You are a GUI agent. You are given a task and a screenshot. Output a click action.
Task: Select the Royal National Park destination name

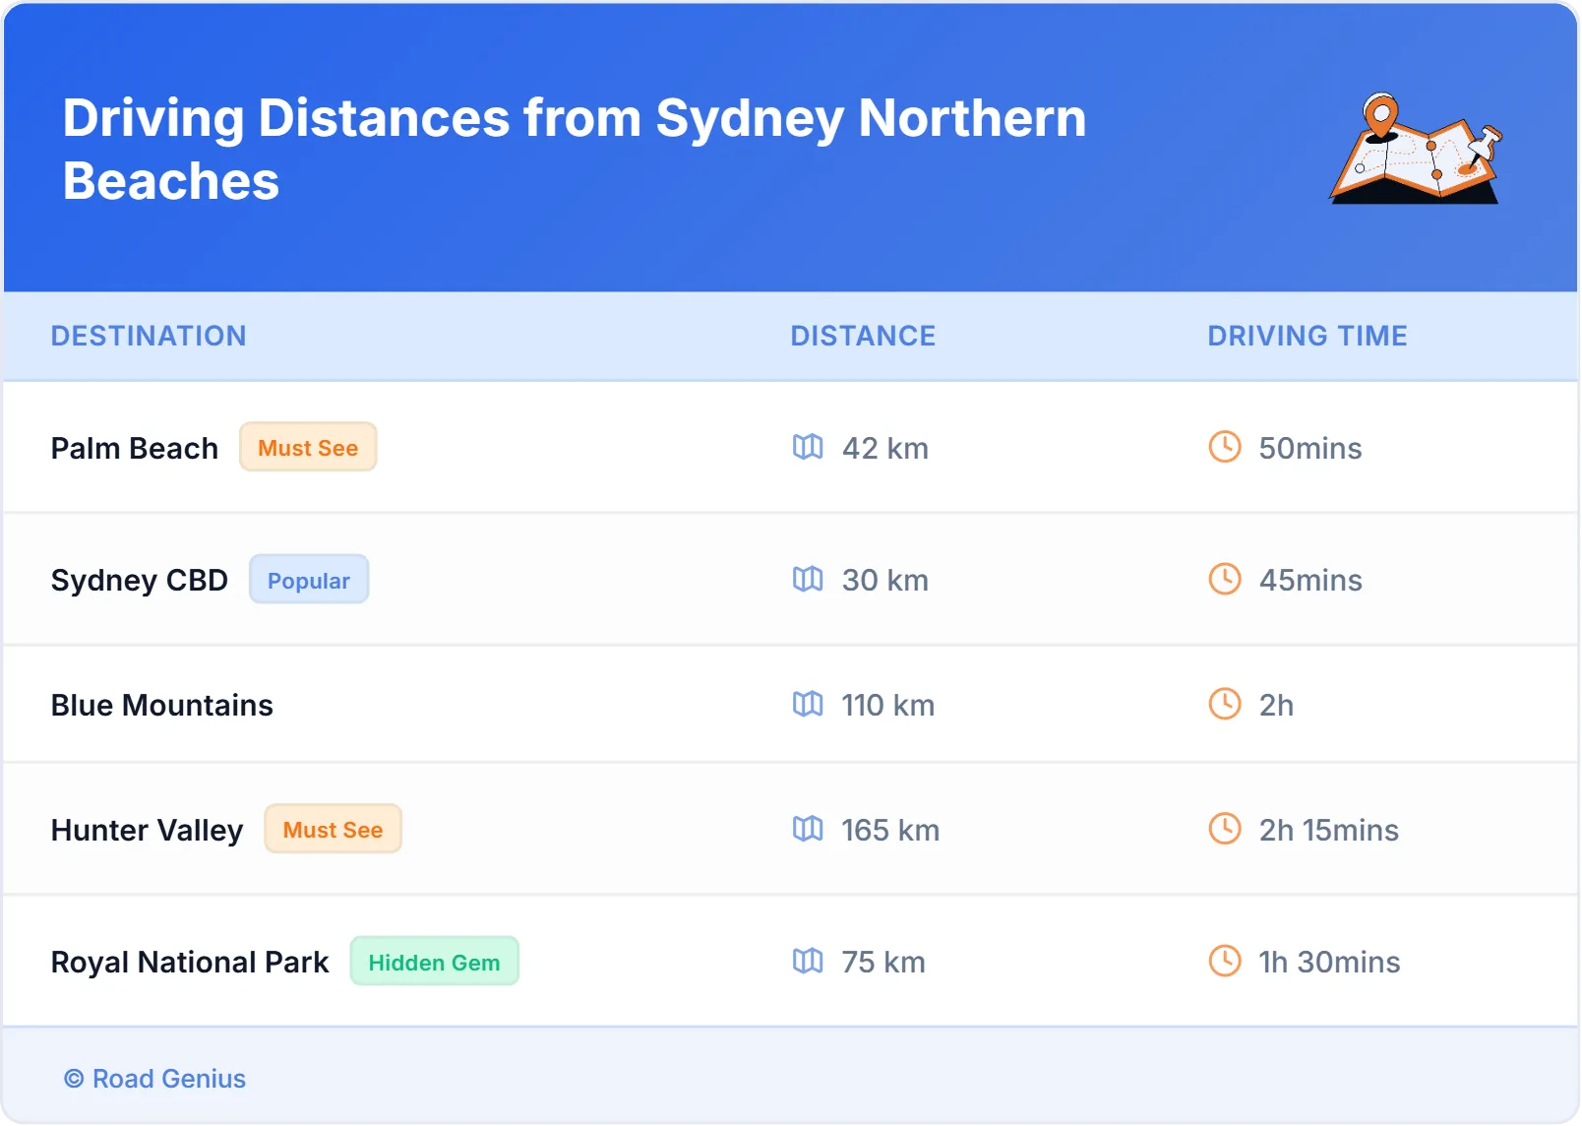pyautogui.click(x=190, y=962)
